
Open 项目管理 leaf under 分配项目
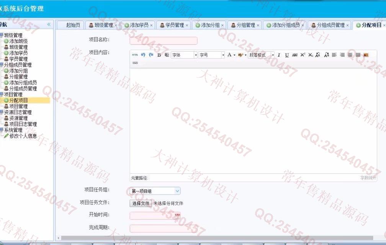[18, 106]
